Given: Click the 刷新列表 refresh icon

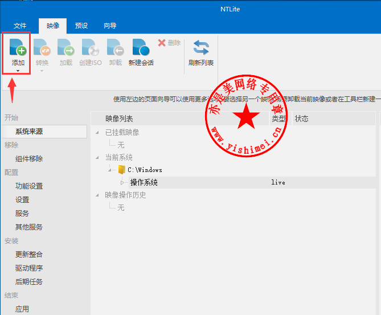Looking at the screenshot, I should point(201,47).
